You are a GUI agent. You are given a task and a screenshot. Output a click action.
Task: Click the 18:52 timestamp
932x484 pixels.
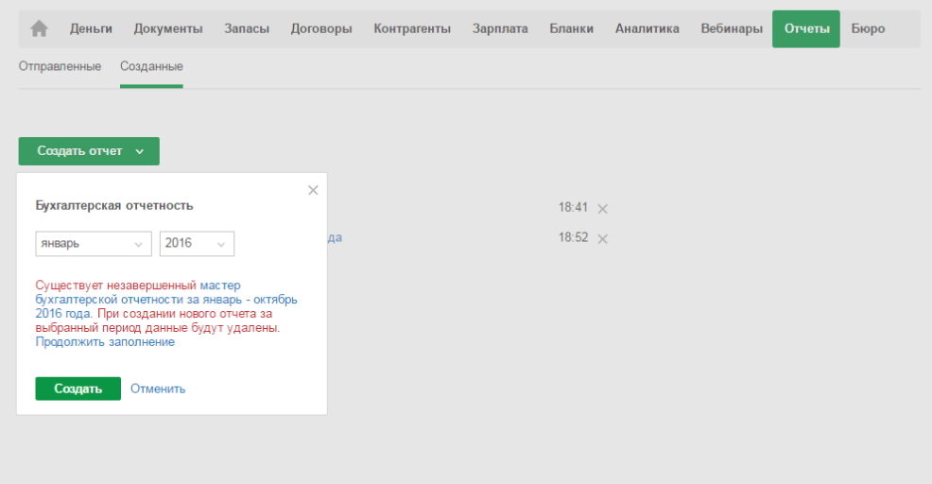(x=573, y=238)
